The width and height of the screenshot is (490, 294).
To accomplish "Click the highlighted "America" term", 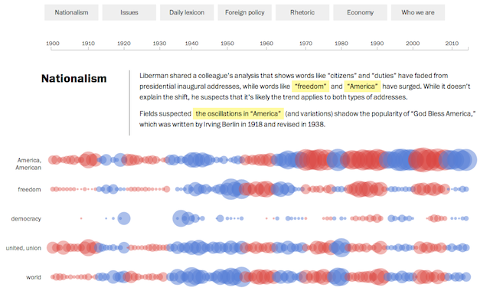I will (362, 87).
